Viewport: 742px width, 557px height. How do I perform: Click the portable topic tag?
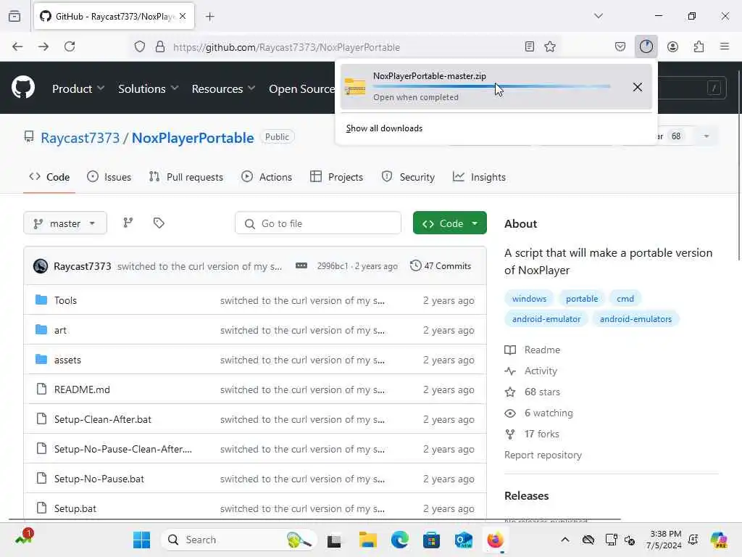pyautogui.click(x=582, y=299)
